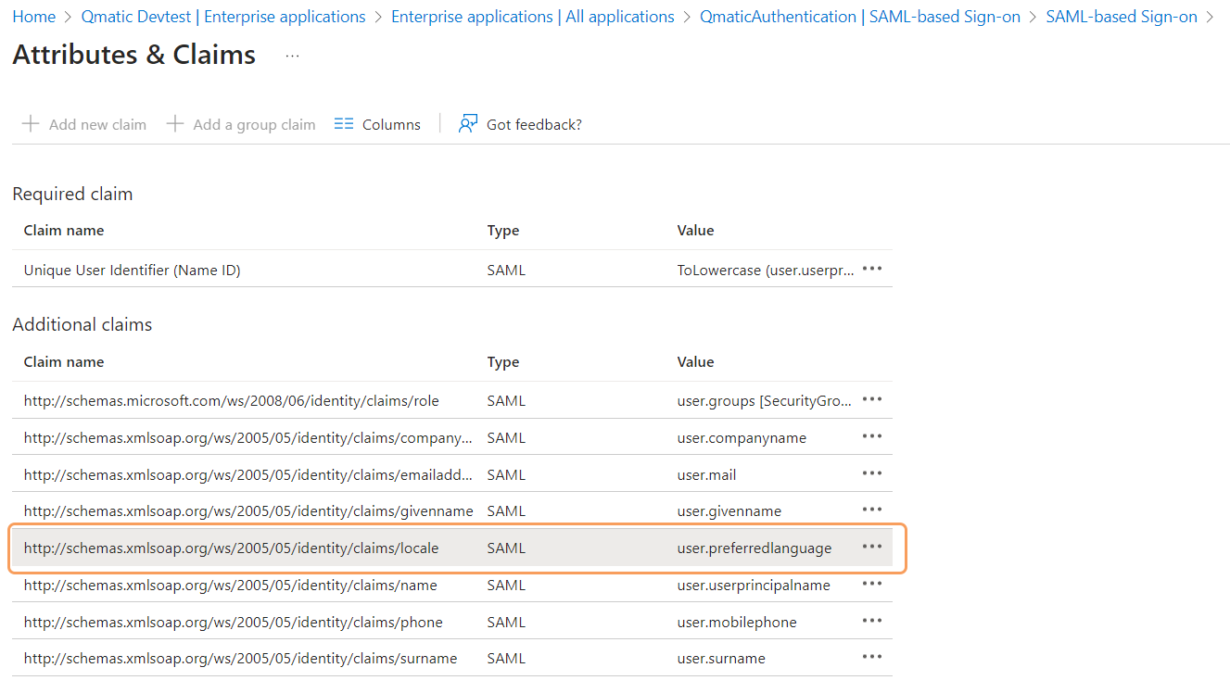Select the givenname claim row
This screenshot has height=693, width=1230.
pyautogui.click(x=248, y=511)
